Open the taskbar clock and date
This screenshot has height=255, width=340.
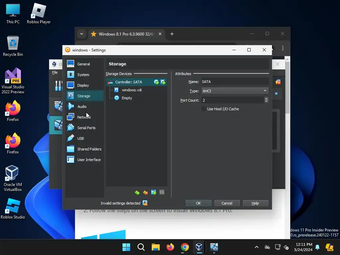(303, 247)
